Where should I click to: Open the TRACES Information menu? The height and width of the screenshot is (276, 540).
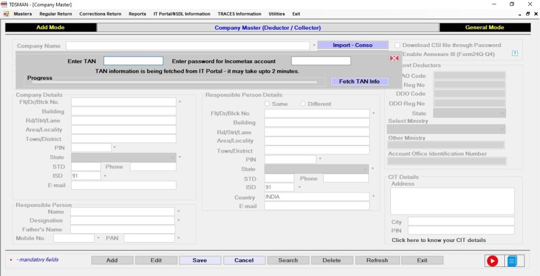pyautogui.click(x=239, y=14)
